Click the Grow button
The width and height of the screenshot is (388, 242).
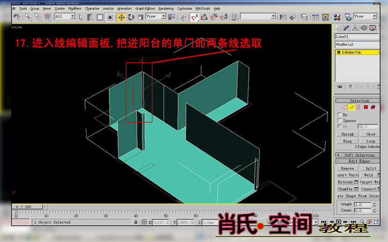click(x=370, y=134)
